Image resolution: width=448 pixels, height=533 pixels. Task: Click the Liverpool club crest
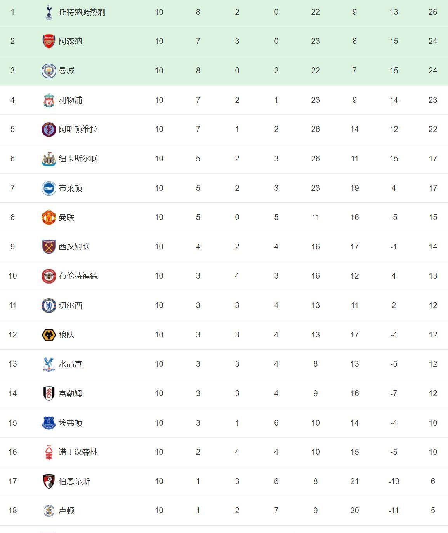click(49, 100)
